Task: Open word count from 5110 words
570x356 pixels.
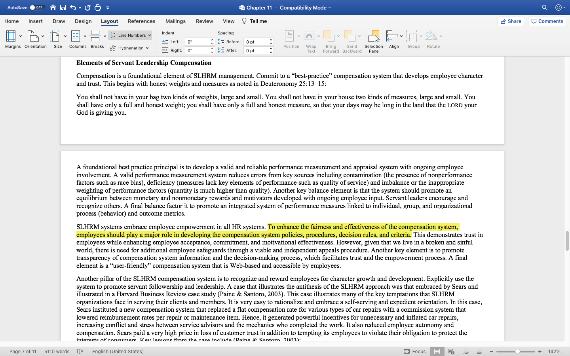Action: (57, 351)
